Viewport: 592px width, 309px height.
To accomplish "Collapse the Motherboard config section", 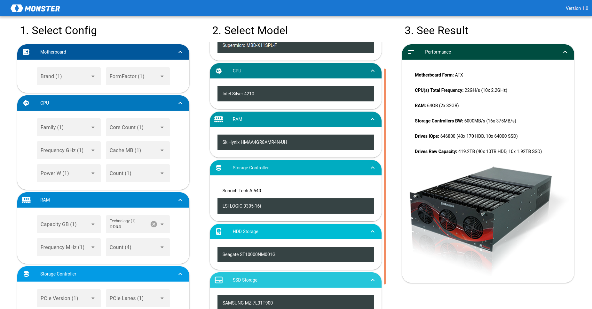I will pyautogui.click(x=180, y=52).
